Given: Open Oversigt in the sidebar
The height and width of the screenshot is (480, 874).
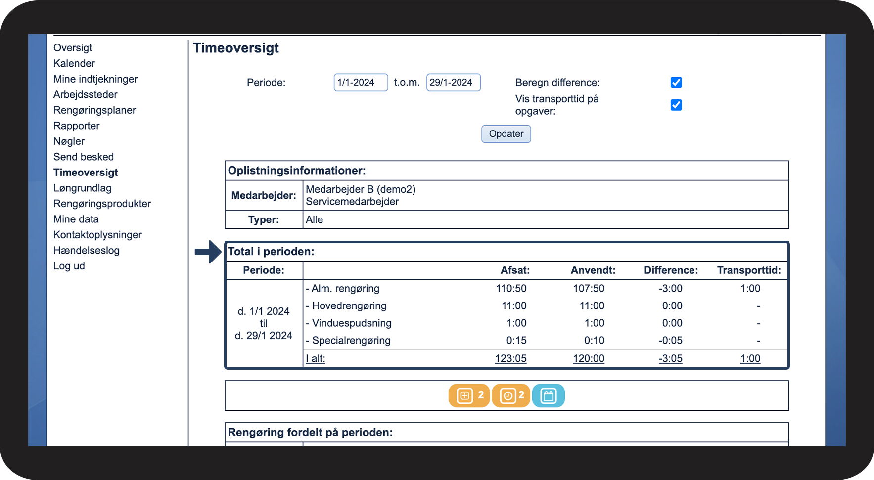Looking at the screenshot, I should point(73,48).
